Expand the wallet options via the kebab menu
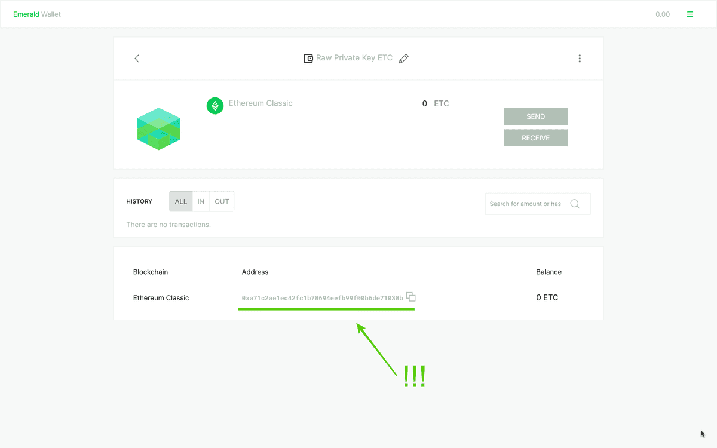This screenshot has width=717, height=448. (x=580, y=58)
